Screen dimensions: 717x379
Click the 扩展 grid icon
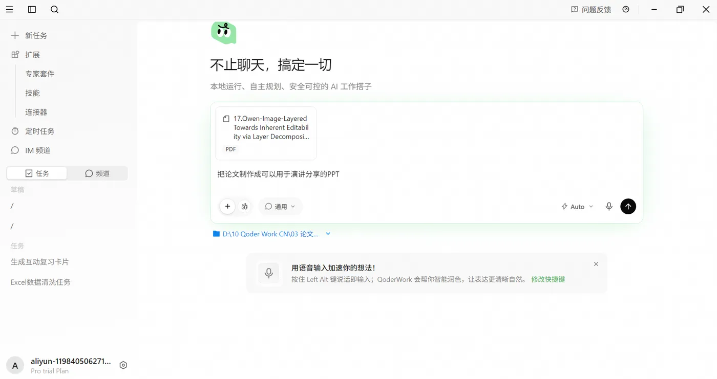(x=15, y=55)
